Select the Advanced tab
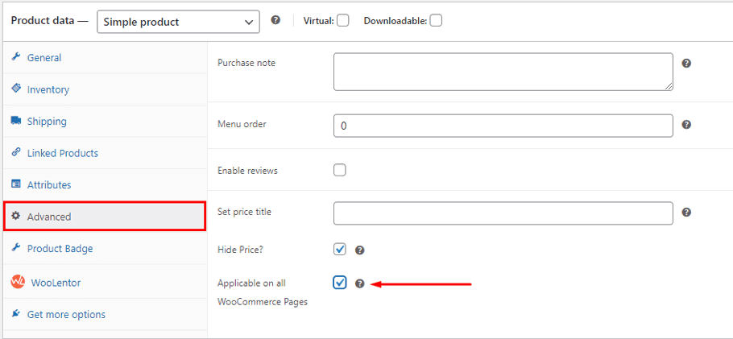 tap(105, 217)
